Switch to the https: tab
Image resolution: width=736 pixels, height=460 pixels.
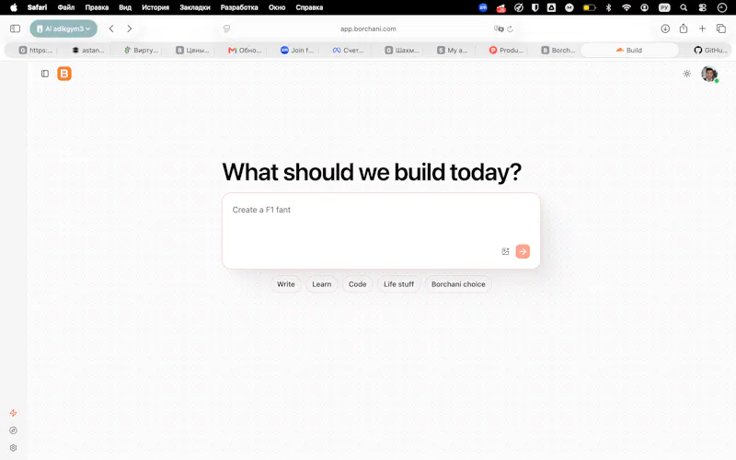coord(36,50)
